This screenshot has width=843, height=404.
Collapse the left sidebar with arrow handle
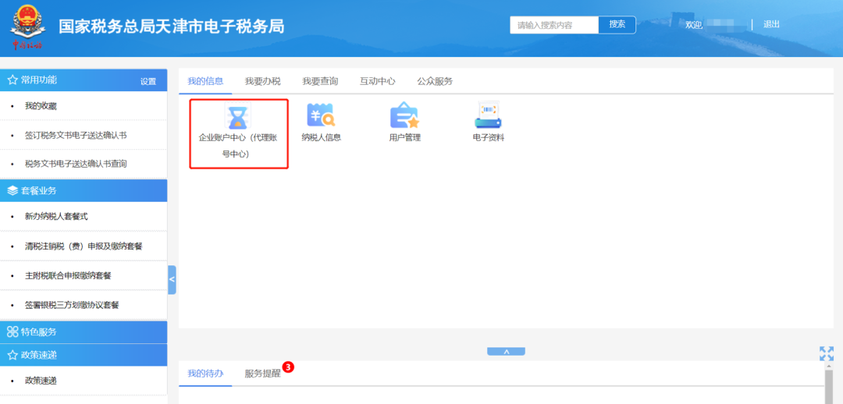[x=172, y=279]
